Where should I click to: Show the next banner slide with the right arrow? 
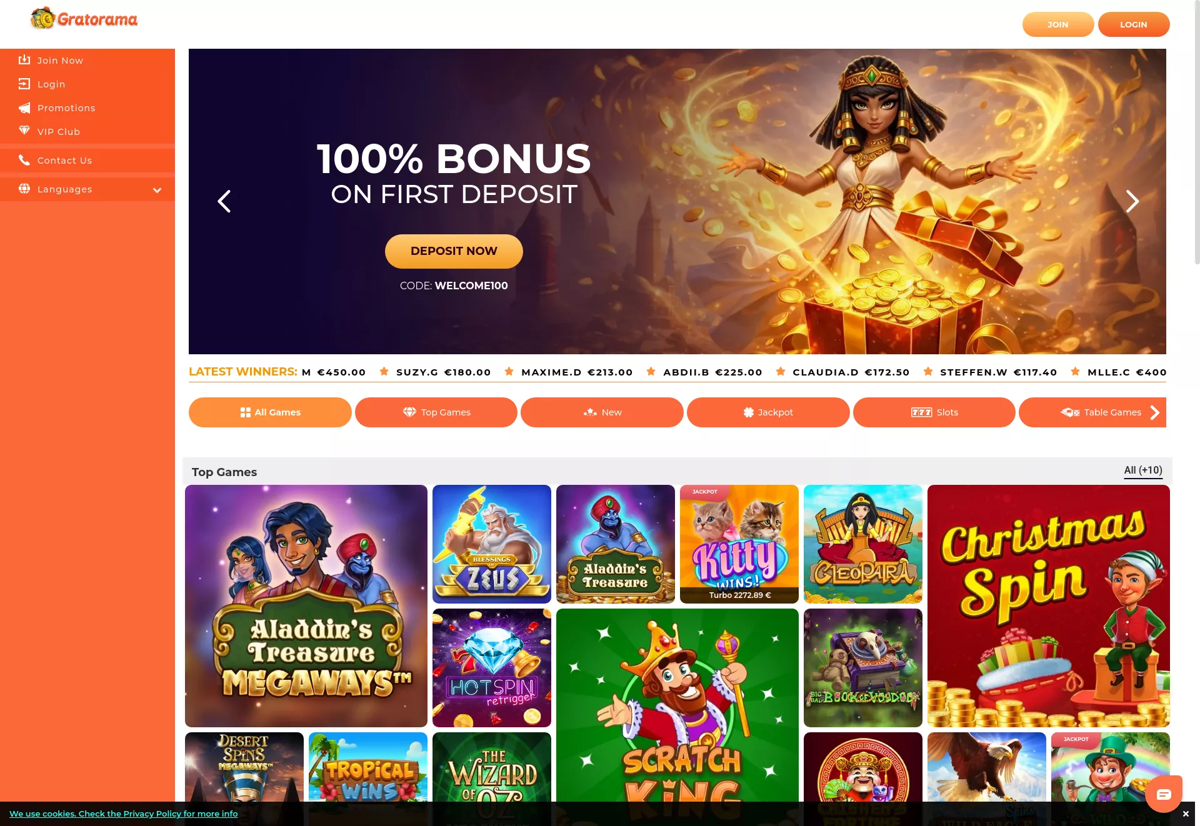[1132, 201]
